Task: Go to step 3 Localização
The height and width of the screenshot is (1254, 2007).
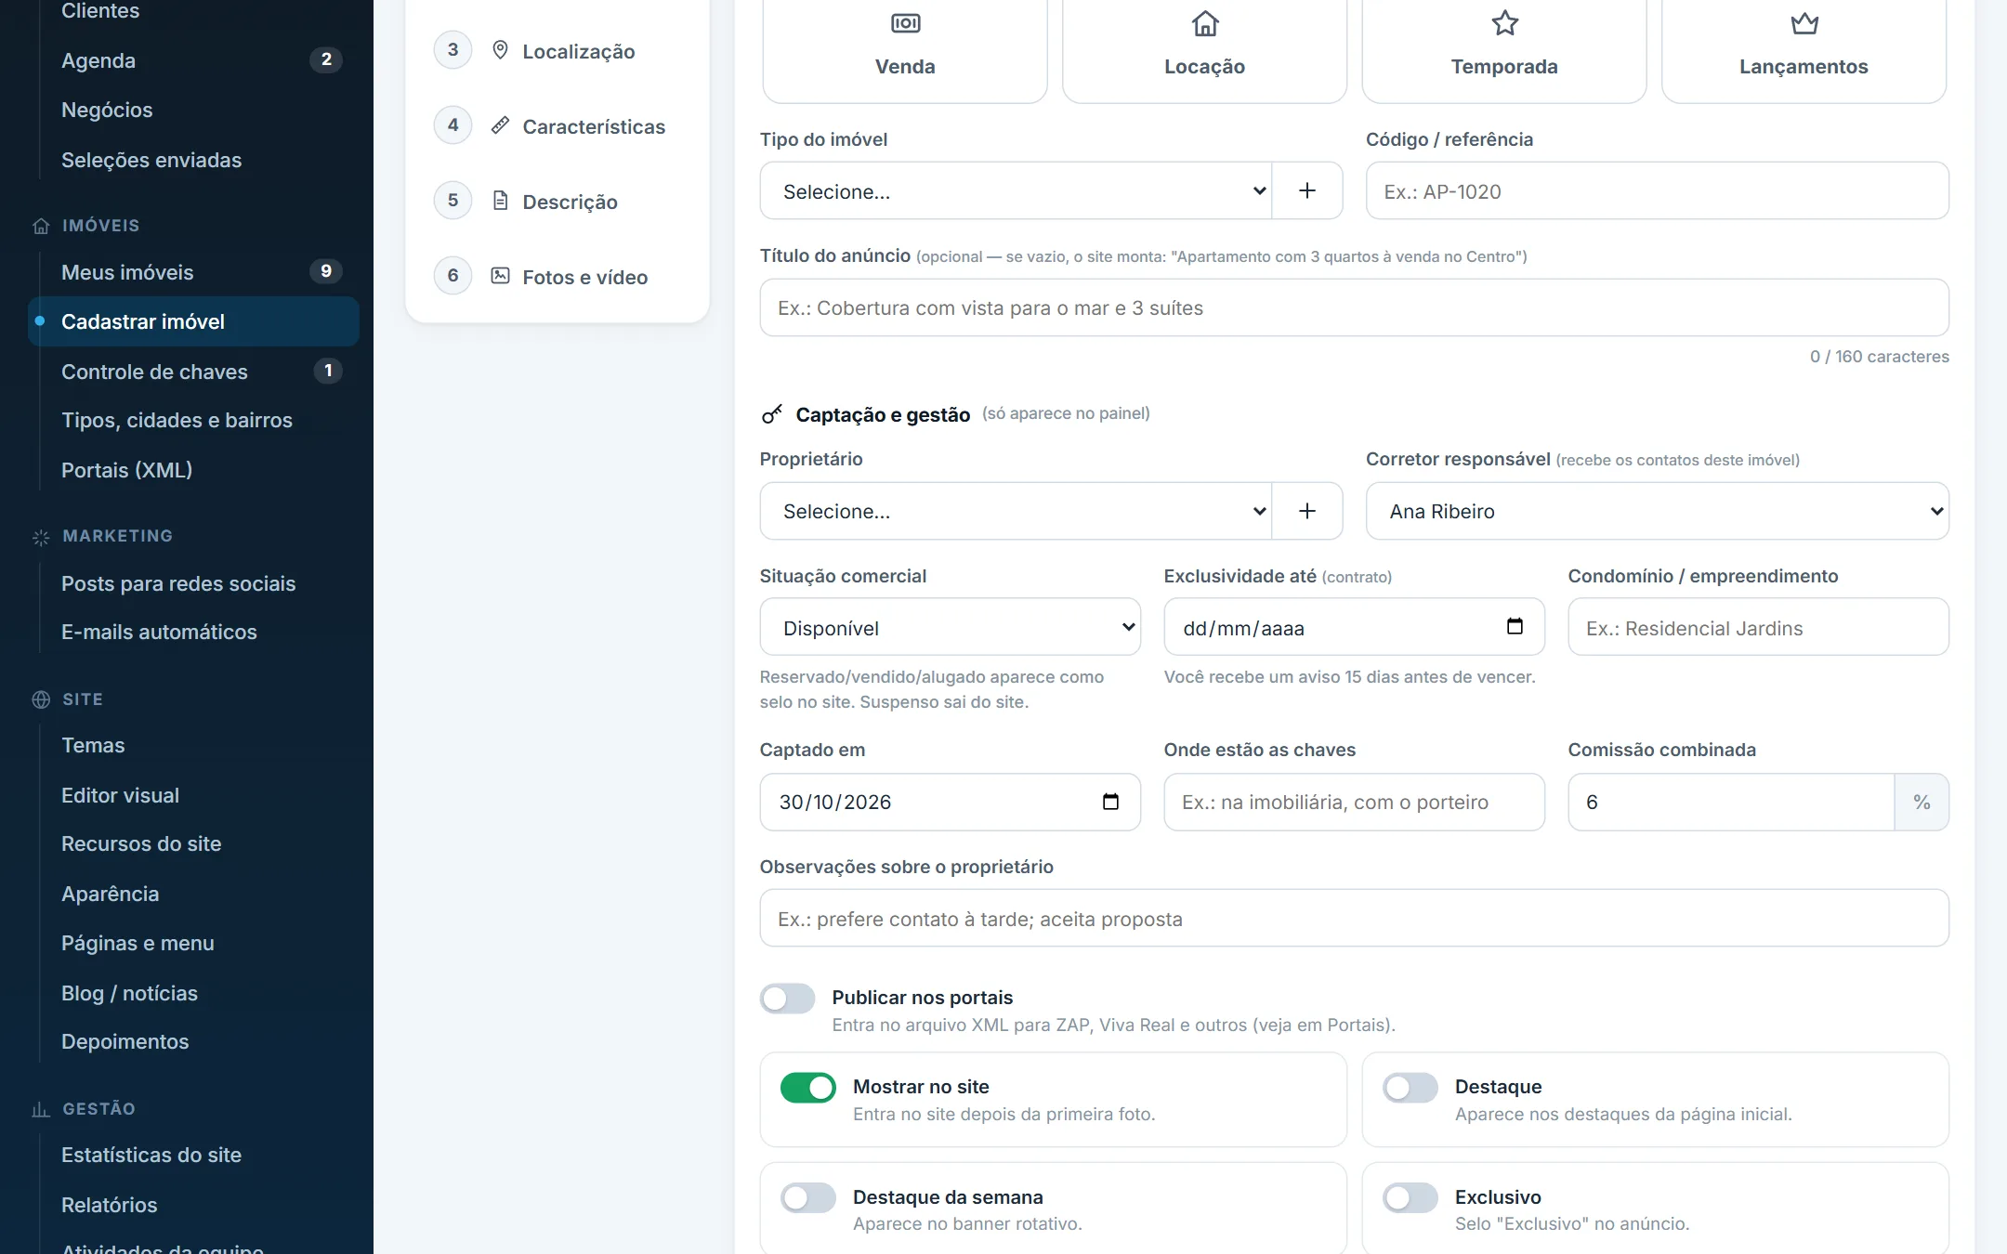Action: (x=557, y=50)
